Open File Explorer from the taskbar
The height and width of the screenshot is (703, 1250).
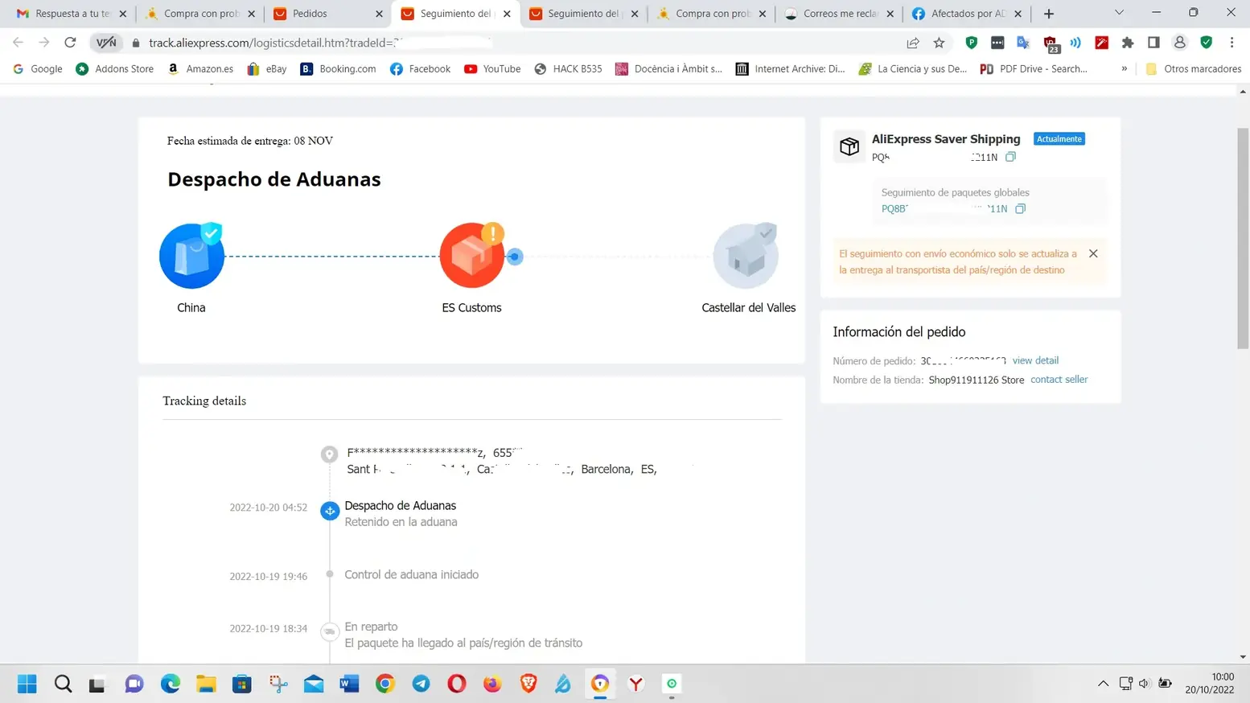(x=207, y=684)
